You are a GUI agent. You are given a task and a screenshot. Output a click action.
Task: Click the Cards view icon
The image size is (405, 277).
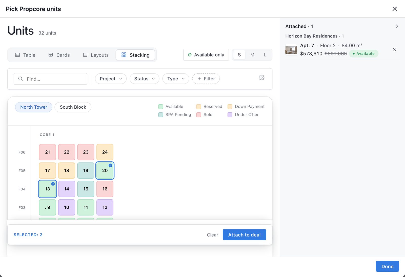[x=51, y=55]
